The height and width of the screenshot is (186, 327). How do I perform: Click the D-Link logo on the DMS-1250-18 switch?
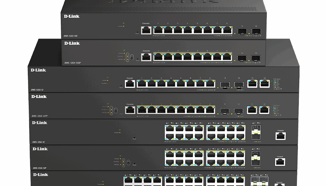pos(40,123)
